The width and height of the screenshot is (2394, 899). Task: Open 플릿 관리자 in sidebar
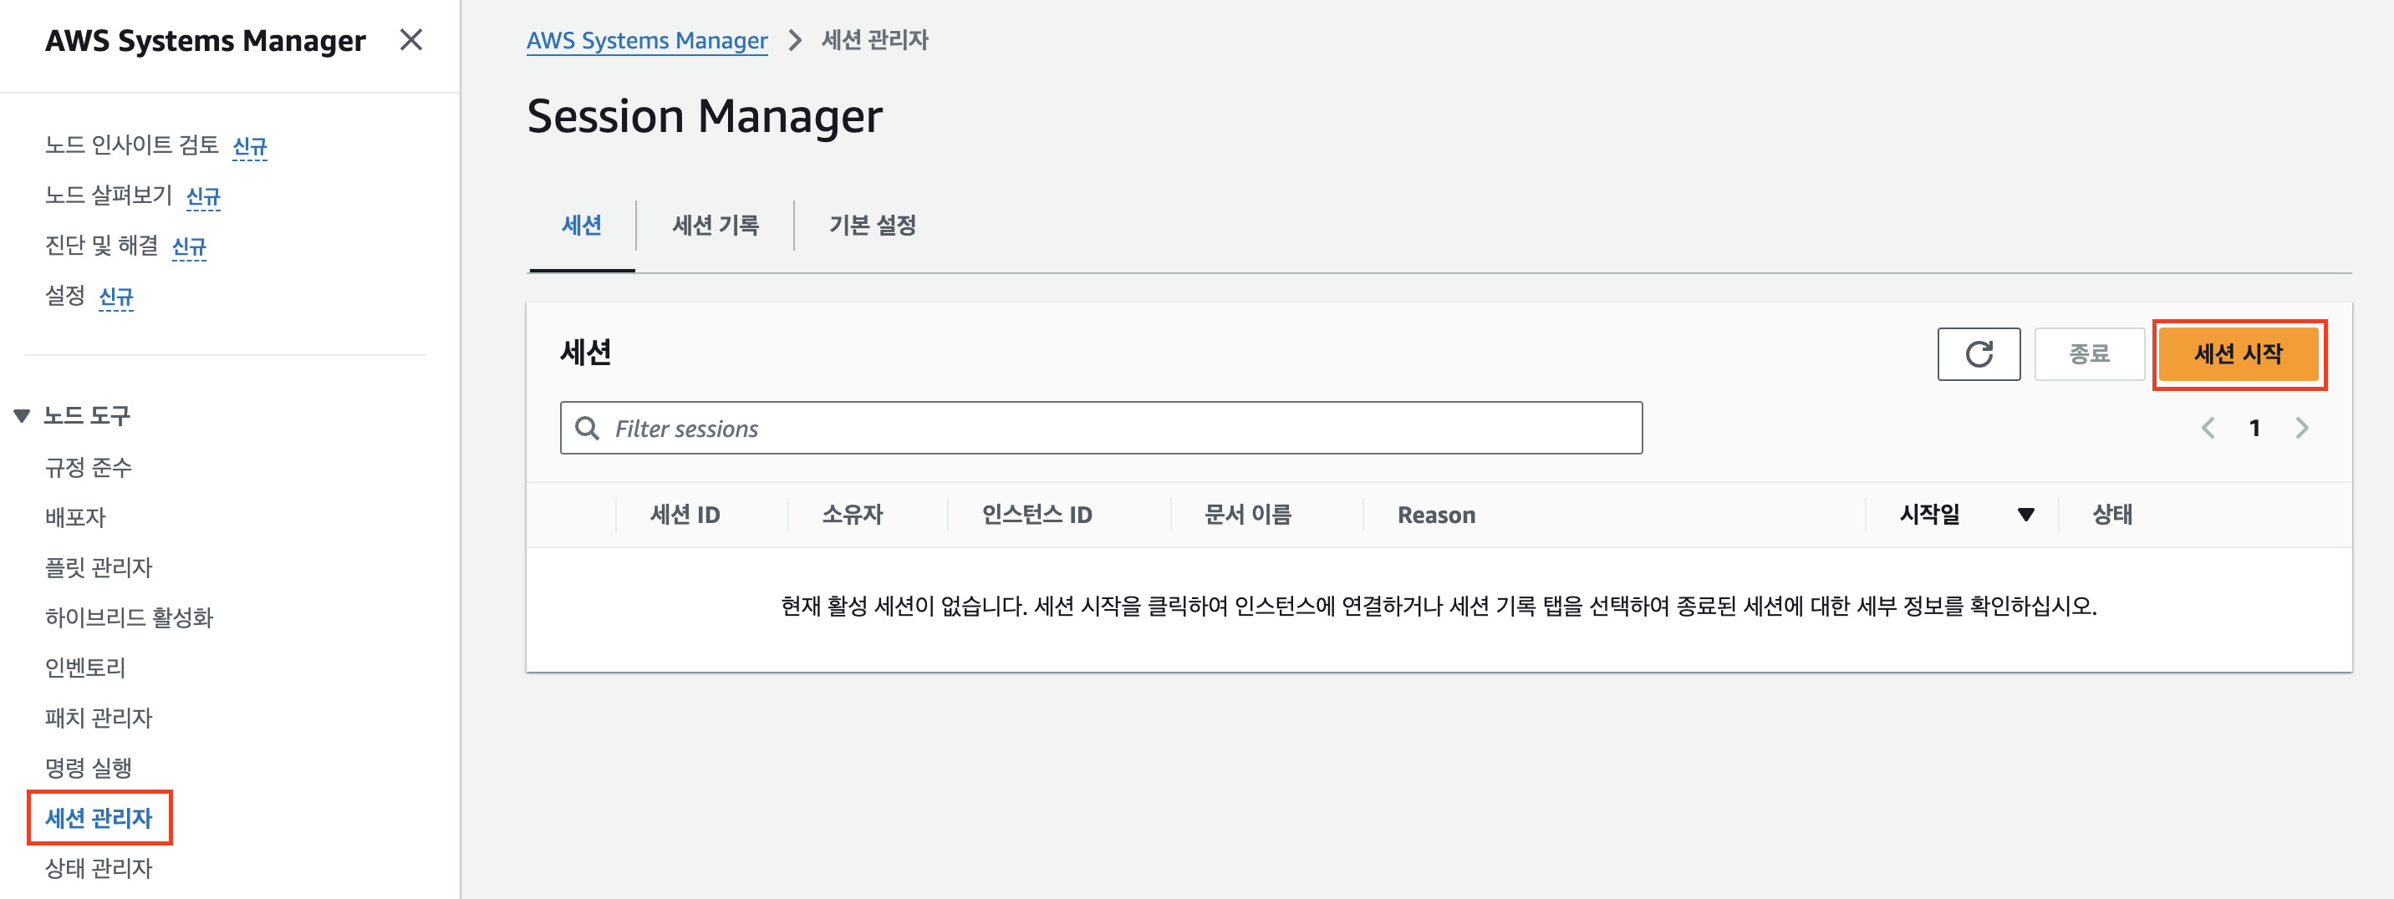tap(99, 567)
